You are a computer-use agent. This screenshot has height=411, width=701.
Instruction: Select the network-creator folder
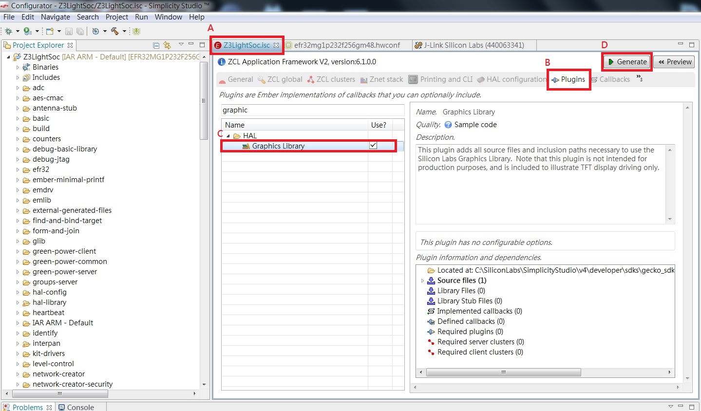click(58, 374)
